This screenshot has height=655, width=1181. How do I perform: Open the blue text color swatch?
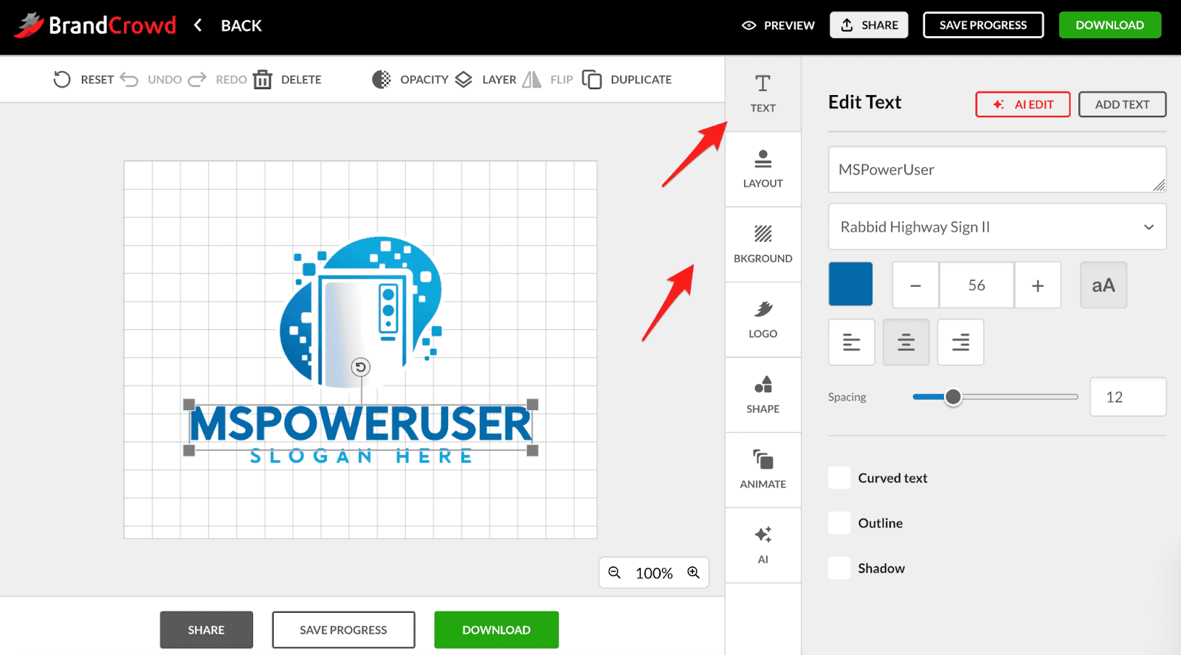(x=850, y=284)
